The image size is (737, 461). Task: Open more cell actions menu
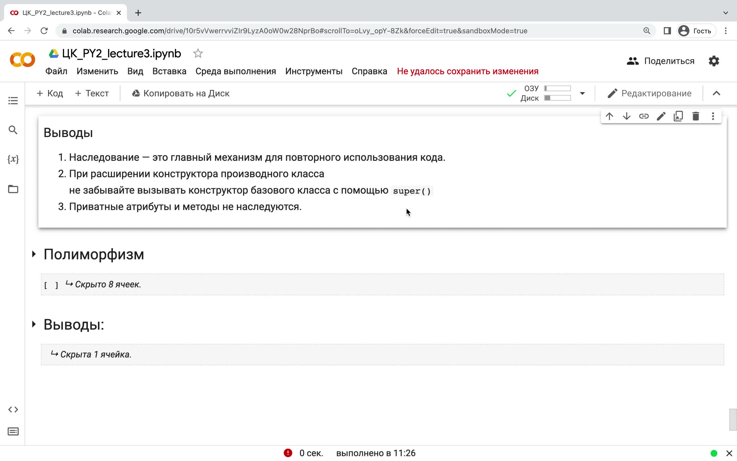click(x=713, y=116)
